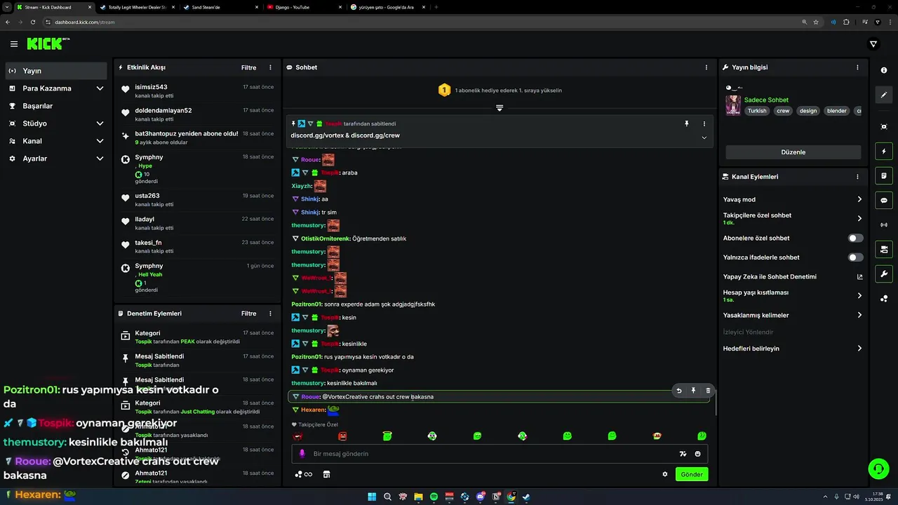Toggle Abonelere özel sohbet switch
This screenshot has height=505, width=898.
(x=855, y=238)
